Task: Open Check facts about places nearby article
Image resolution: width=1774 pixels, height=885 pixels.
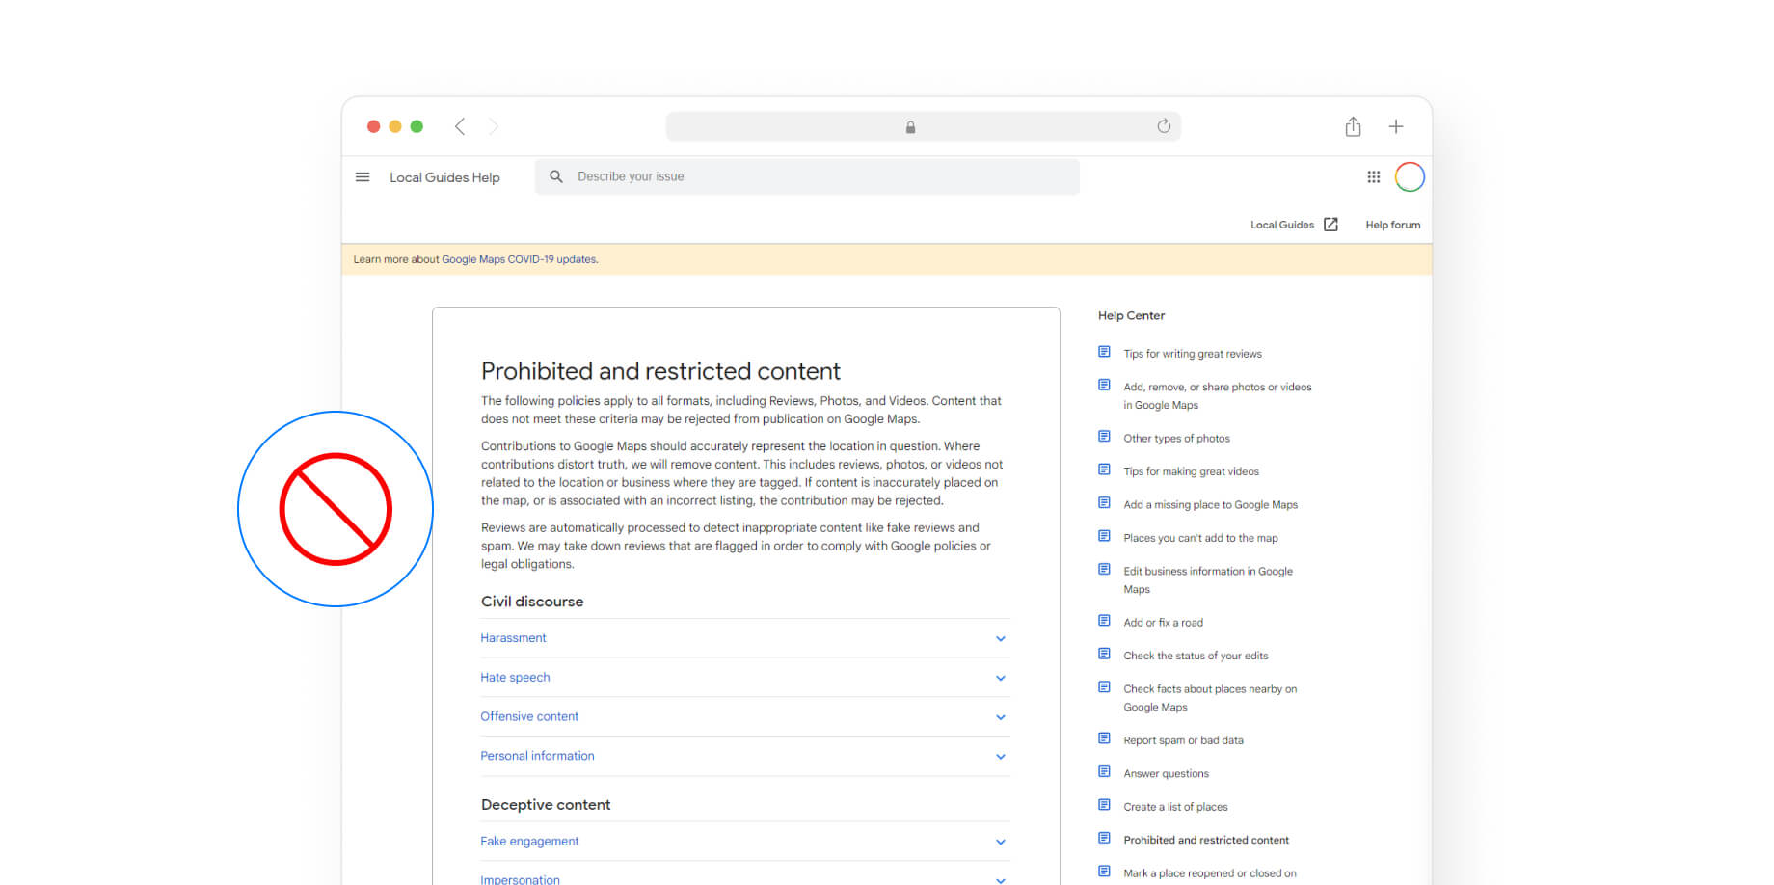Action: pyautogui.click(x=1210, y=698)
